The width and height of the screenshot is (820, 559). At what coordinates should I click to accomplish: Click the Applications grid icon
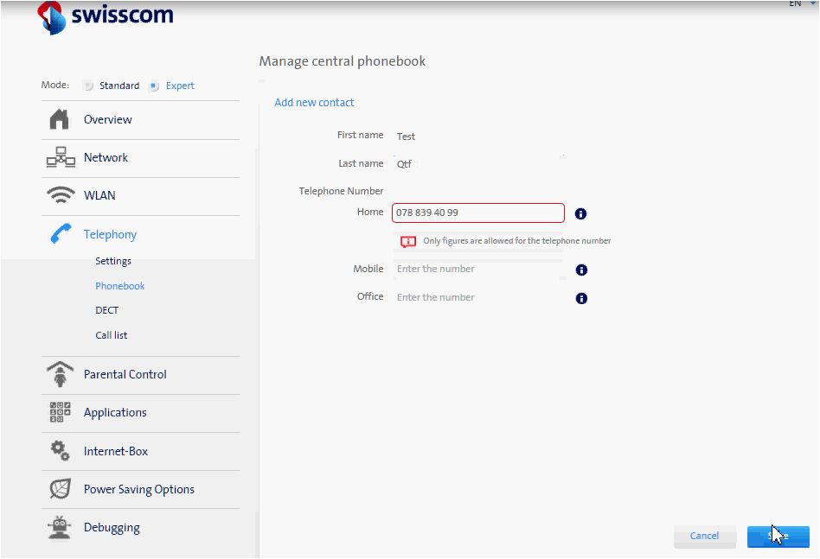pyautogui.click(x=60, y=412)
